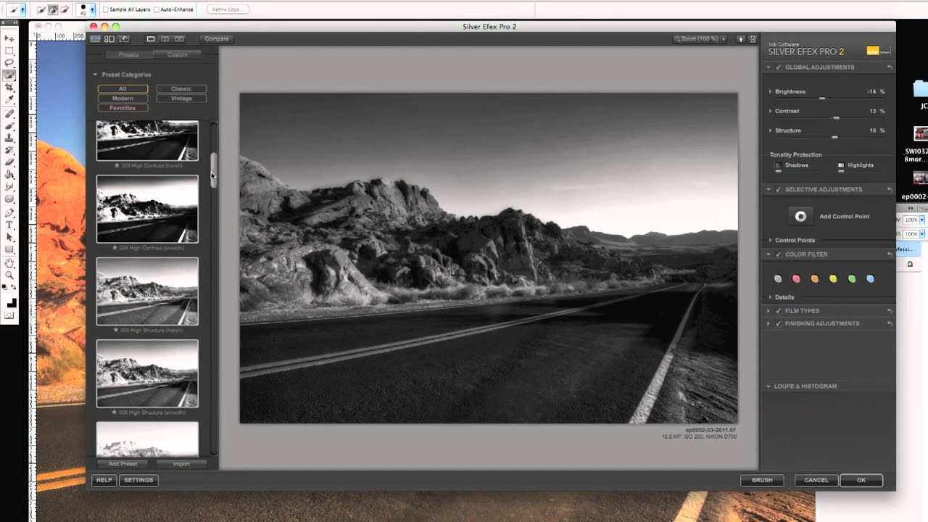Enable the Auto-Enhance checkbox
928x522 pixels.
pyautogui.click(x=157, y=10)
